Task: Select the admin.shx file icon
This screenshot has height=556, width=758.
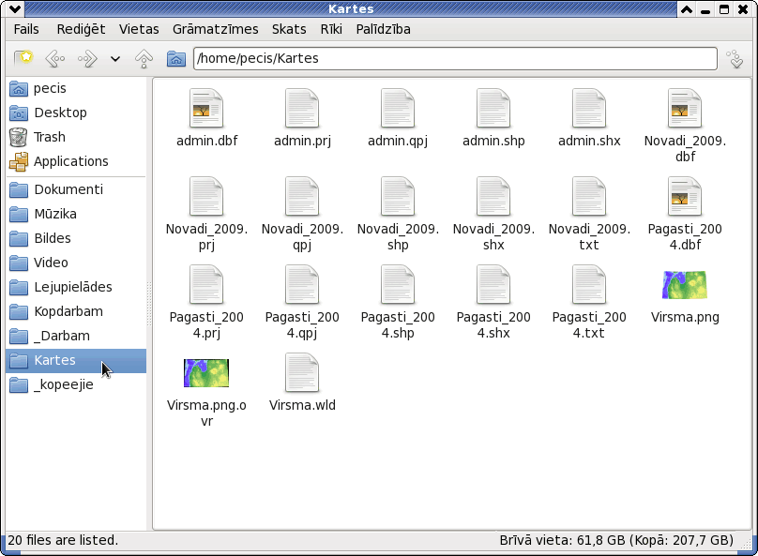Action: (x=589, y=108)
